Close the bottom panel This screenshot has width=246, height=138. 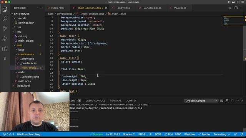tap(242, 100)
